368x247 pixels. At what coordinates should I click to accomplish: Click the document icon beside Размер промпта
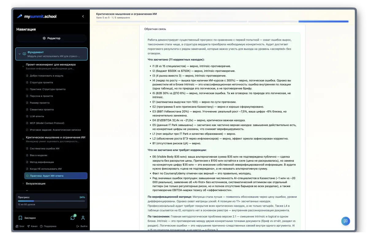27,103
